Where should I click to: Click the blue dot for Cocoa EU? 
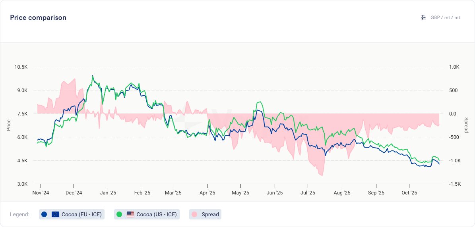44,214
